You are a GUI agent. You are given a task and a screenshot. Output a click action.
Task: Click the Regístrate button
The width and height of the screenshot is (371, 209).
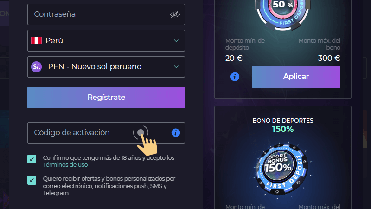[x=106, y=98]
